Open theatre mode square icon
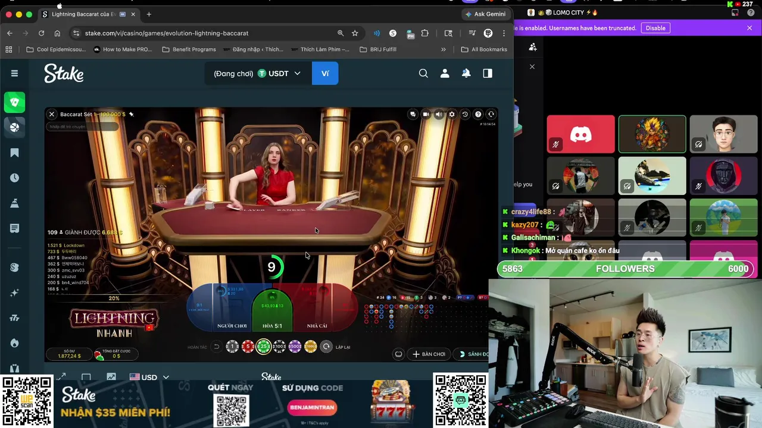Screen dimensions: 762x428 (x=86, y=377)
